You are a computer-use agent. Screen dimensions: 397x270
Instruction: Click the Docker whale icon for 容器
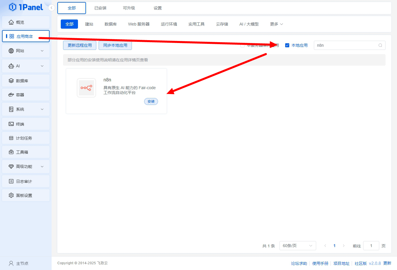tap(11, 95)
